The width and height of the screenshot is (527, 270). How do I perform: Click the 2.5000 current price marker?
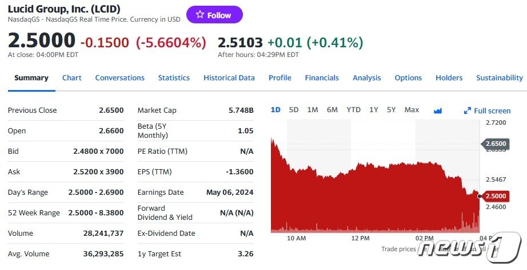(x=495, y=196)
